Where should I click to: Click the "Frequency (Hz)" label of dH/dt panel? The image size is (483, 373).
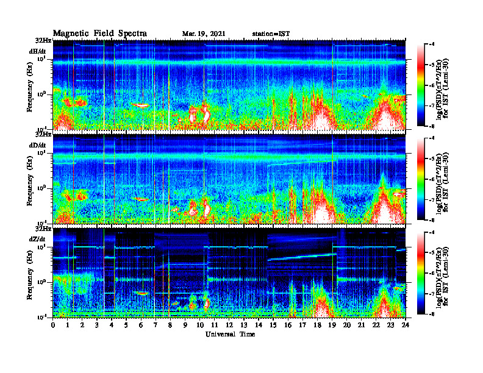tap(29, 87)
